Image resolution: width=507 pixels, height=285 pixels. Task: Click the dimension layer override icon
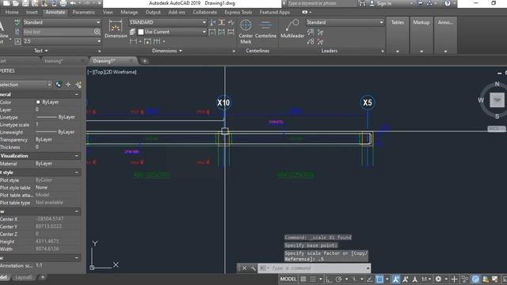click(x=132, y=32)
